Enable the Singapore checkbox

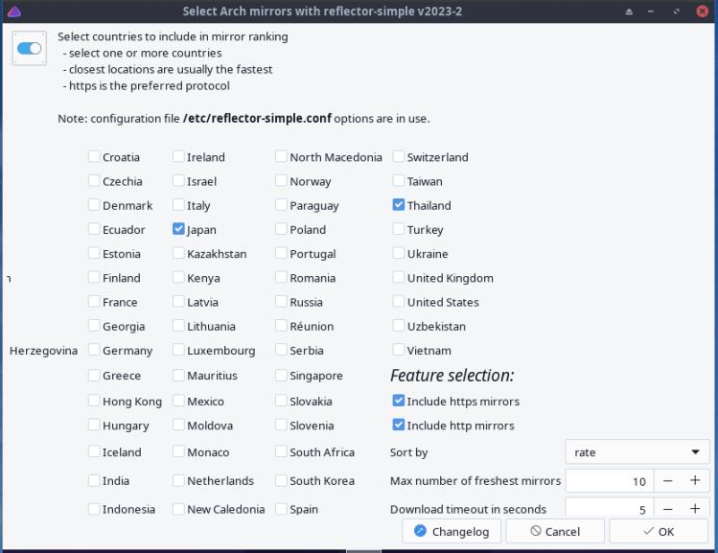(x=282, y=376)
